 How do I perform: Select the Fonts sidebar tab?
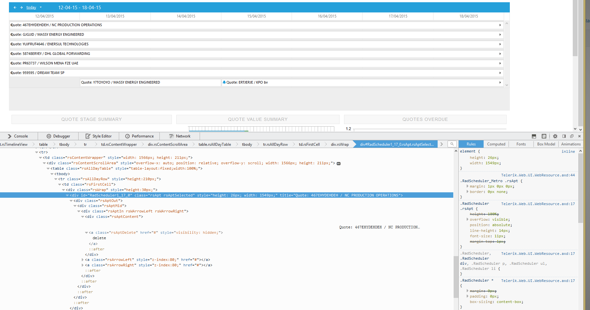tap(521, 144)
